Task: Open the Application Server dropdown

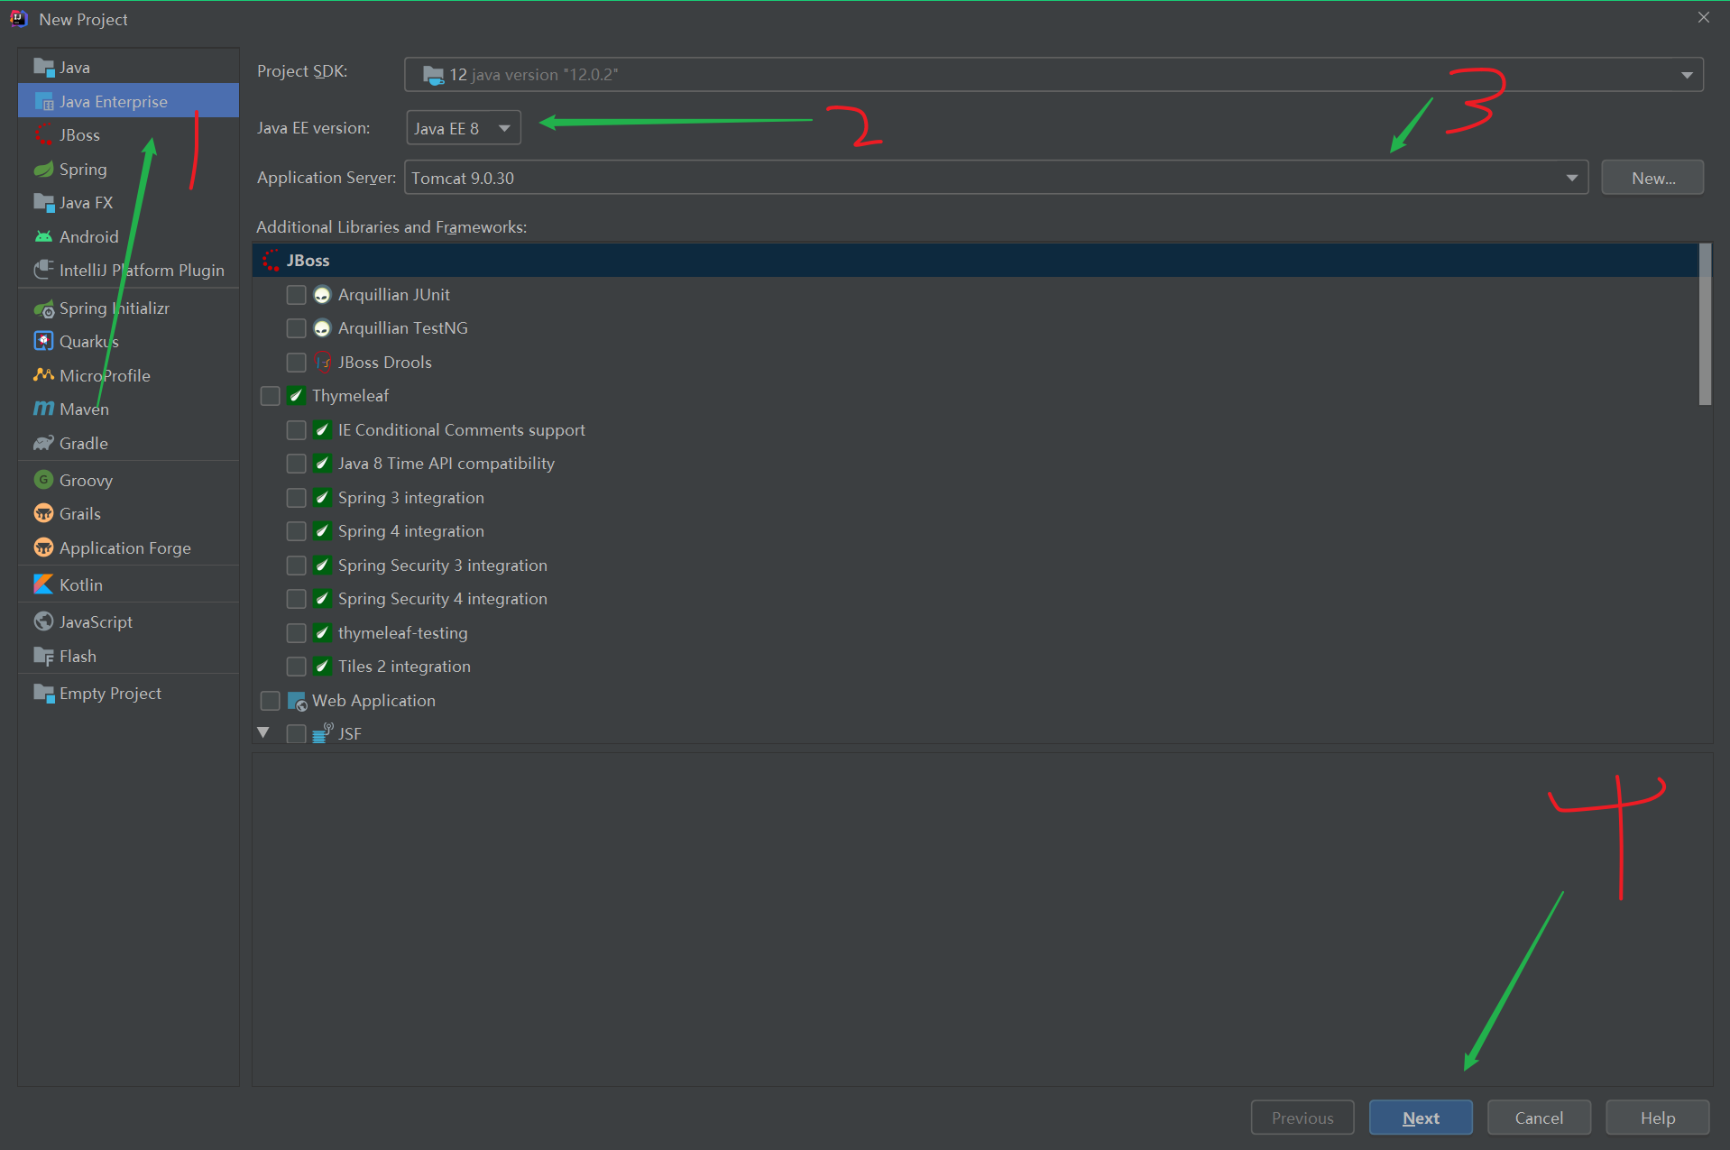Action: click(996, 178)
